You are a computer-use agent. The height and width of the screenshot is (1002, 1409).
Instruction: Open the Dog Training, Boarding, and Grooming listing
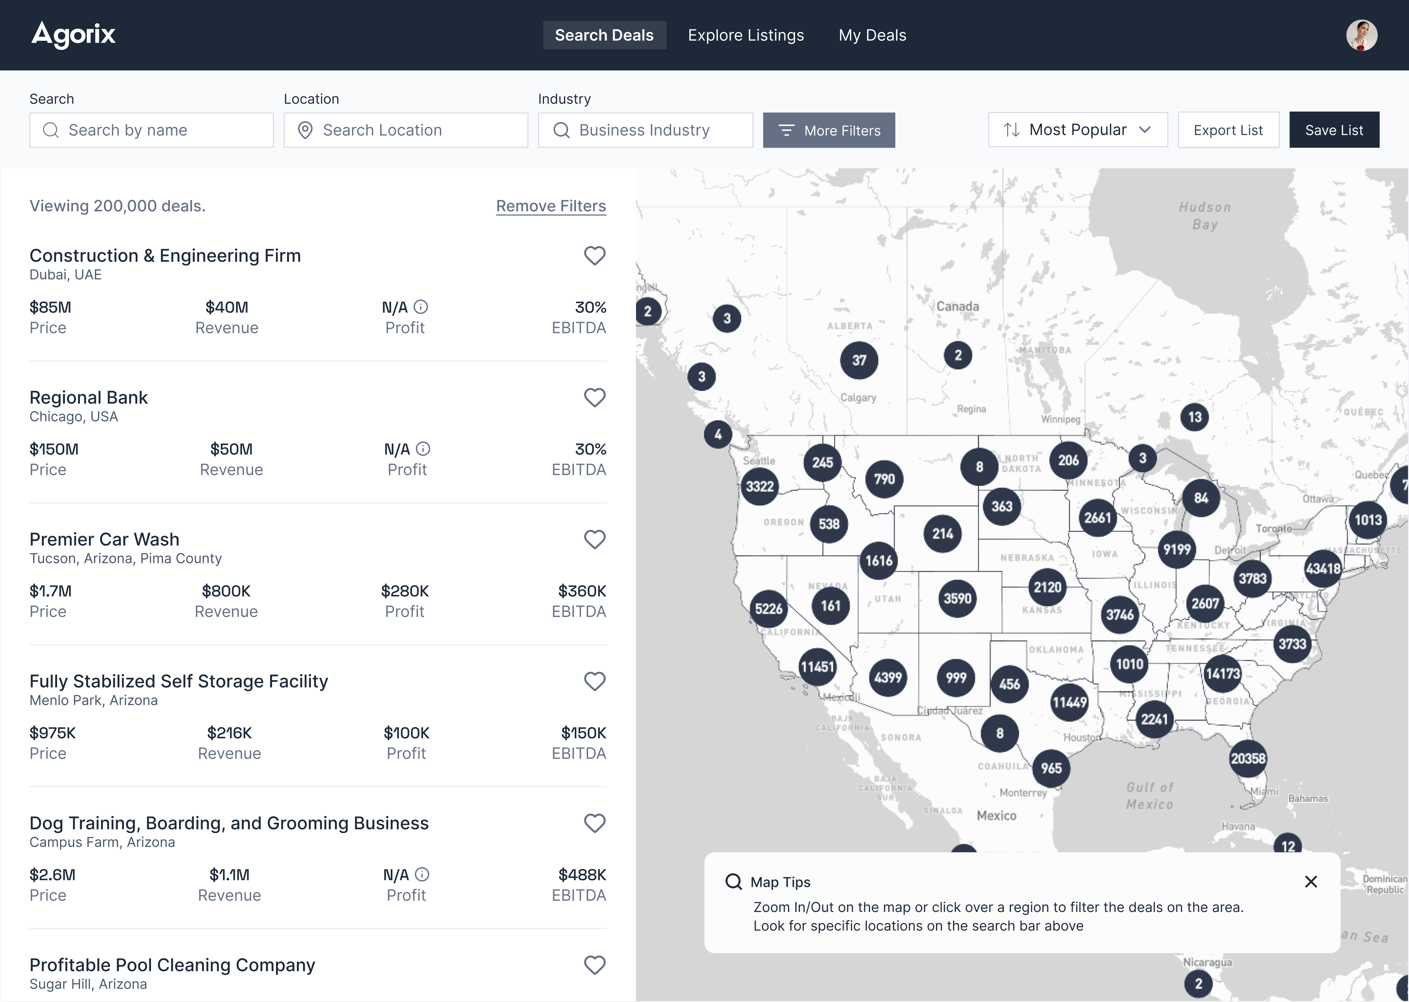click(x=229, y=823)
